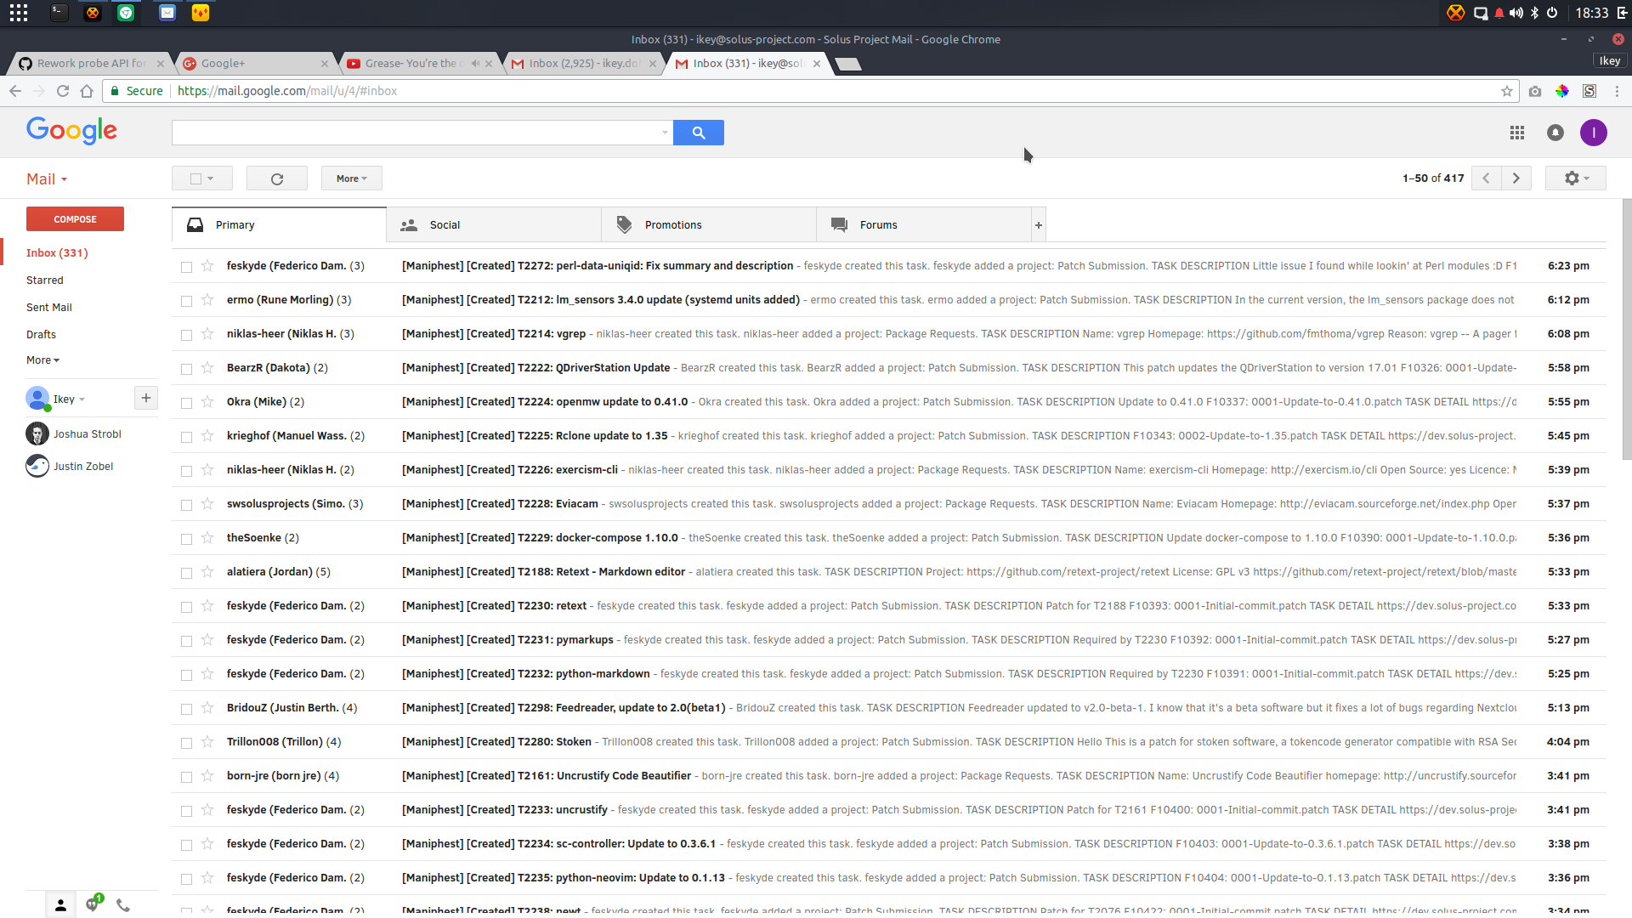Reload the browser page
The width and height of the screenshot is (1632, 918).
pos(62,91)
